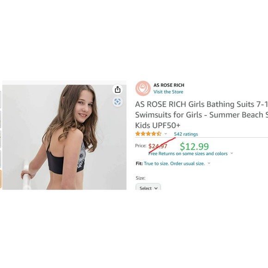
Task: Expand the Free Returns chevron arrow
Action: 232,153
